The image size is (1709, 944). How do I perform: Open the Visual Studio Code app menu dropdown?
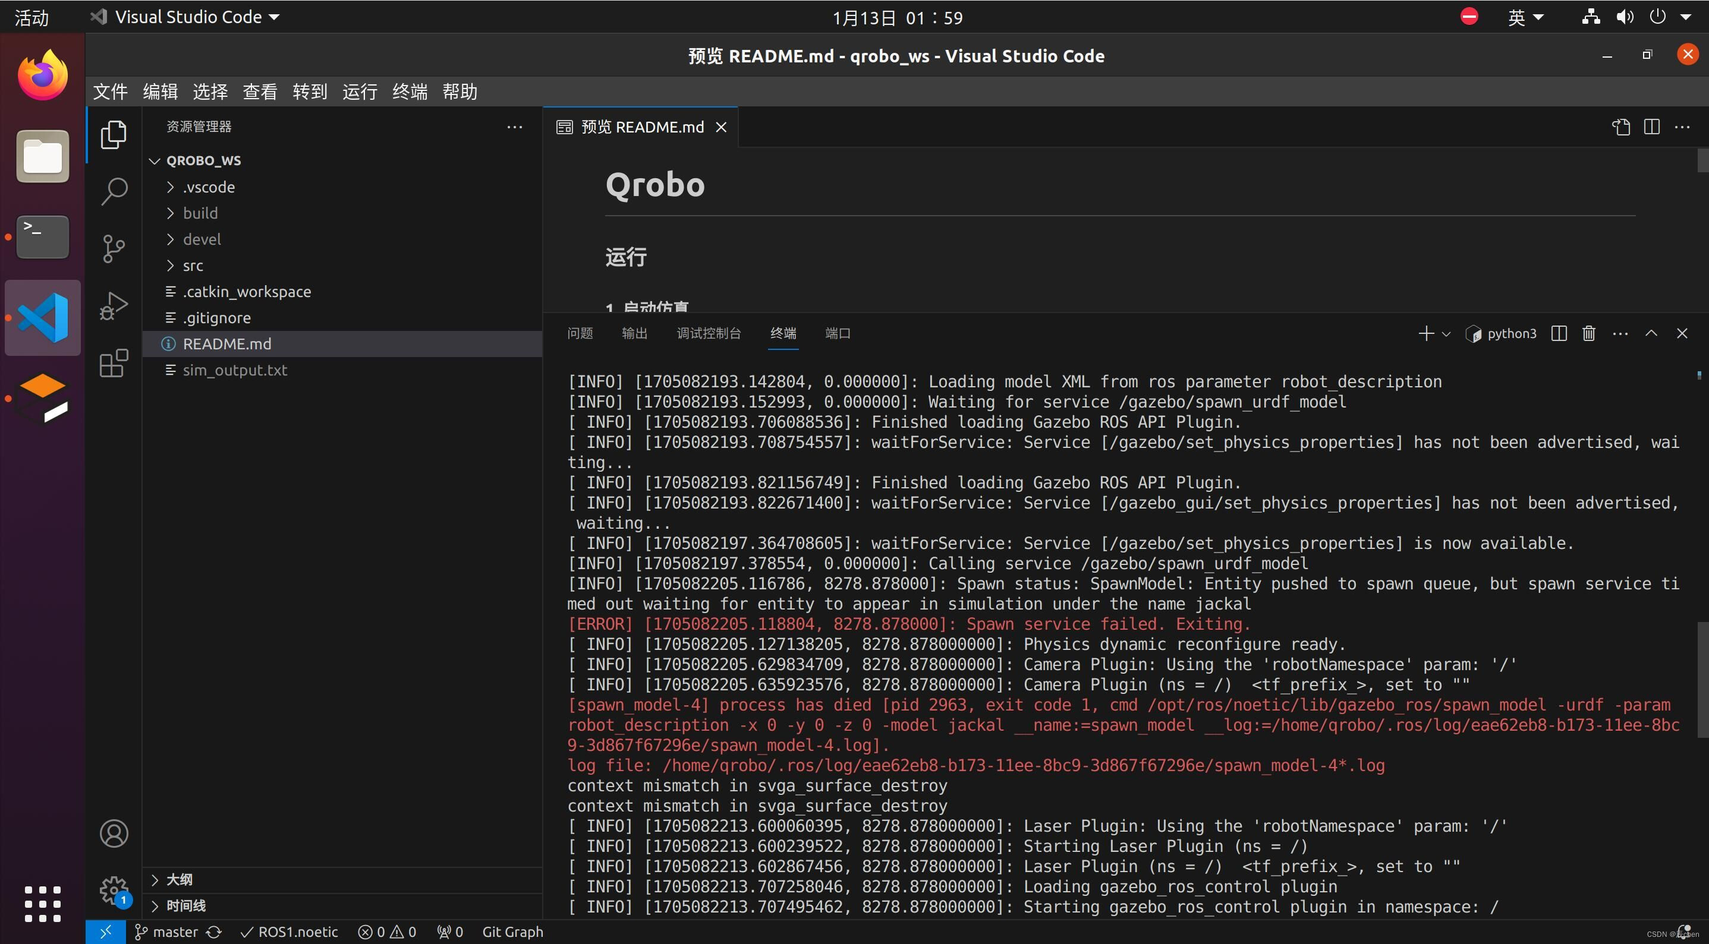(x=185, y=17)
